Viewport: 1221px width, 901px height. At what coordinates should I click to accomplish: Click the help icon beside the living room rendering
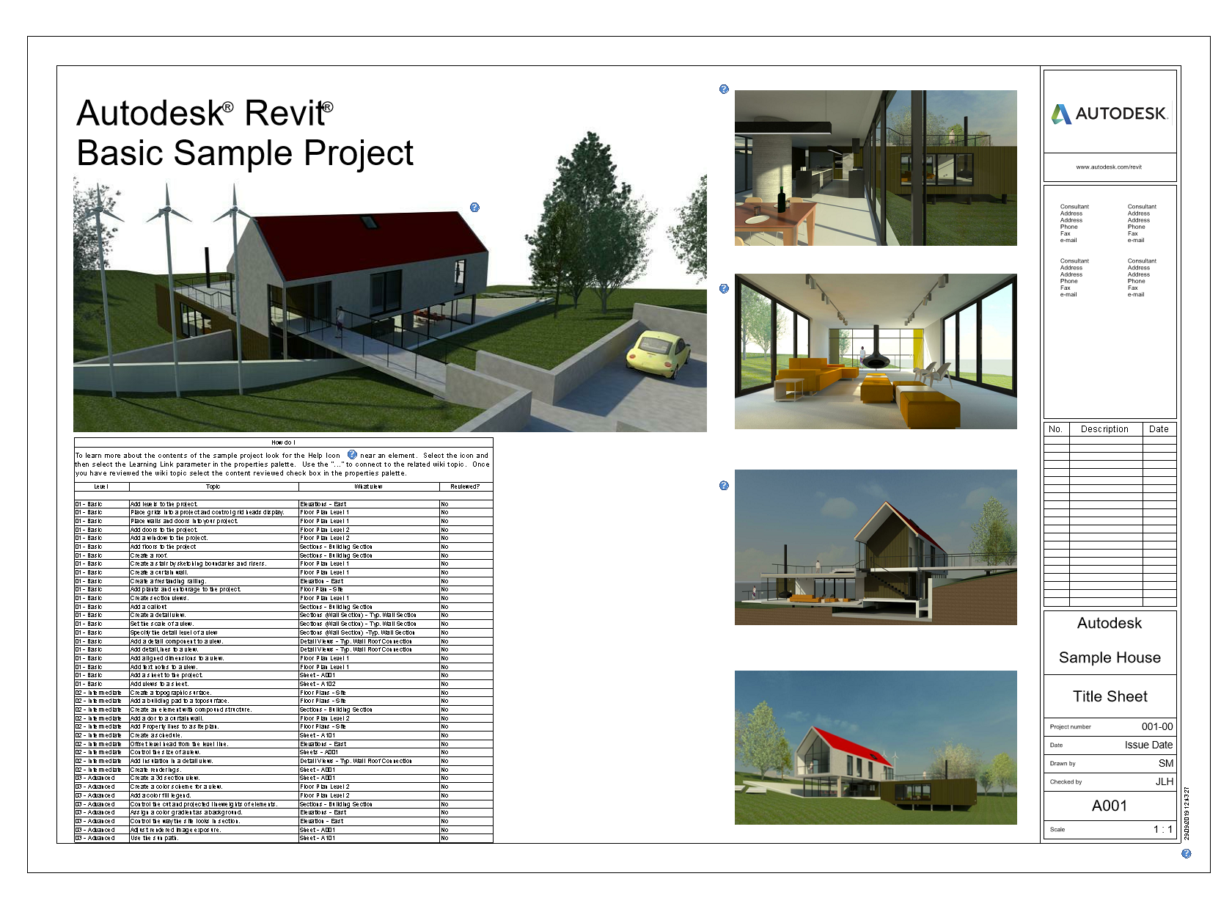pos(724,288)
